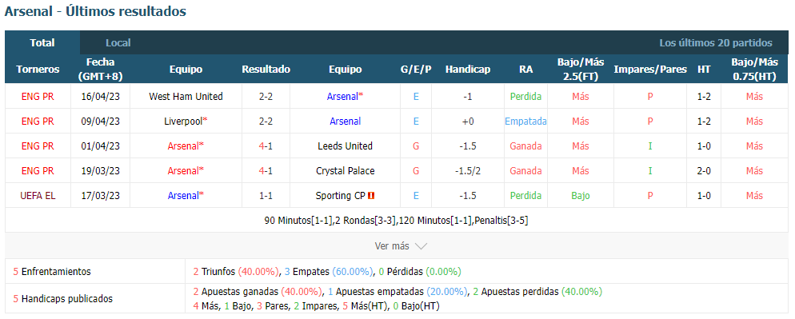Click the UEFA EL tournament label

tap(38, 196)
